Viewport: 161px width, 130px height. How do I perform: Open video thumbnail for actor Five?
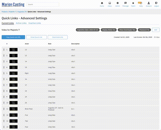14,115
